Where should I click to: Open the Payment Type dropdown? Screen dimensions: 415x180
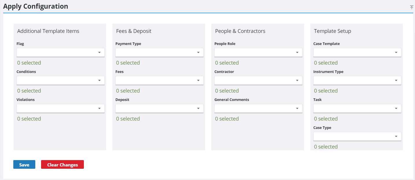(x=159, y=52)
